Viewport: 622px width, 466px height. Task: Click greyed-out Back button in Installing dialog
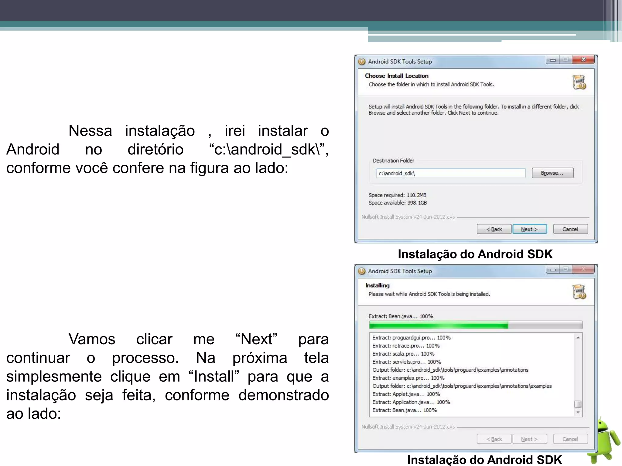click(494, 439)
